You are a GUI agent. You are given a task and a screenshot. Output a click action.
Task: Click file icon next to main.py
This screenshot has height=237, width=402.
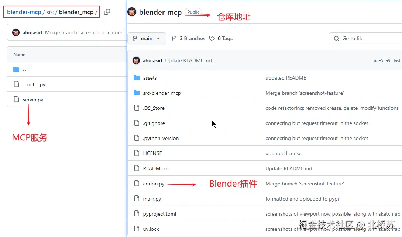137,198
